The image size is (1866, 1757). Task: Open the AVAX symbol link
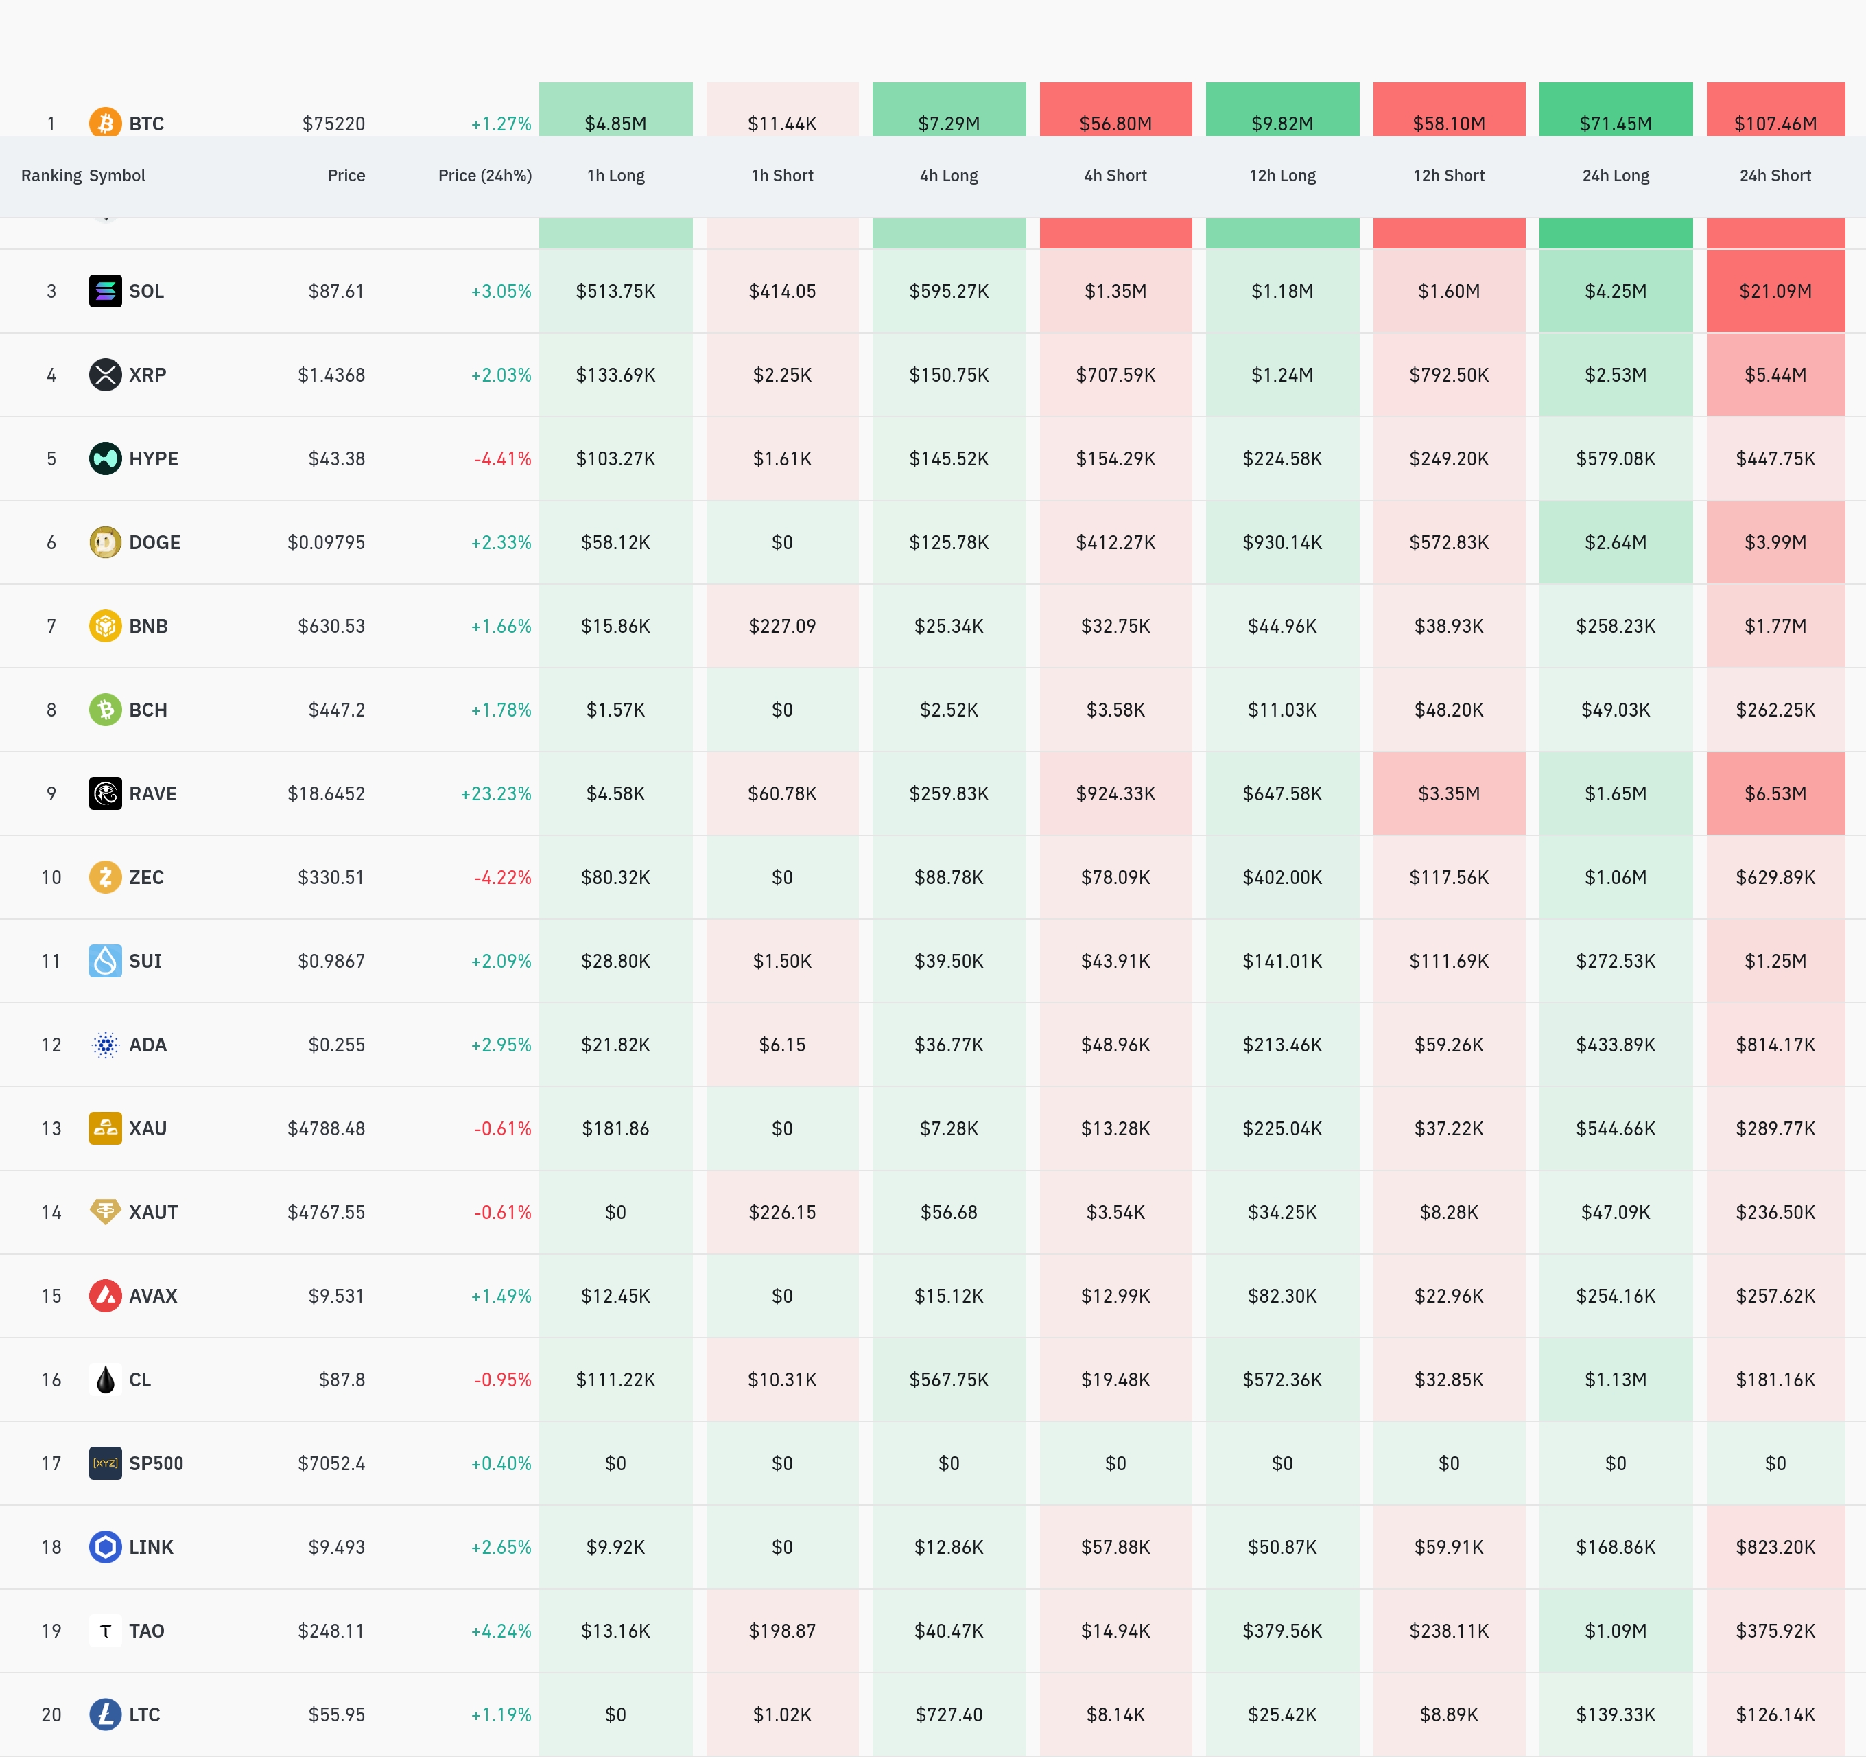click(x=153, y=1296)
